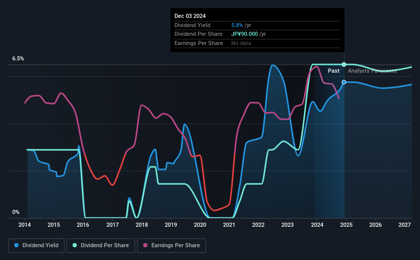The width and height of the screenshot is (420, 260).
Task: Click the 2017 x-axis label
Action: point(113,225)
